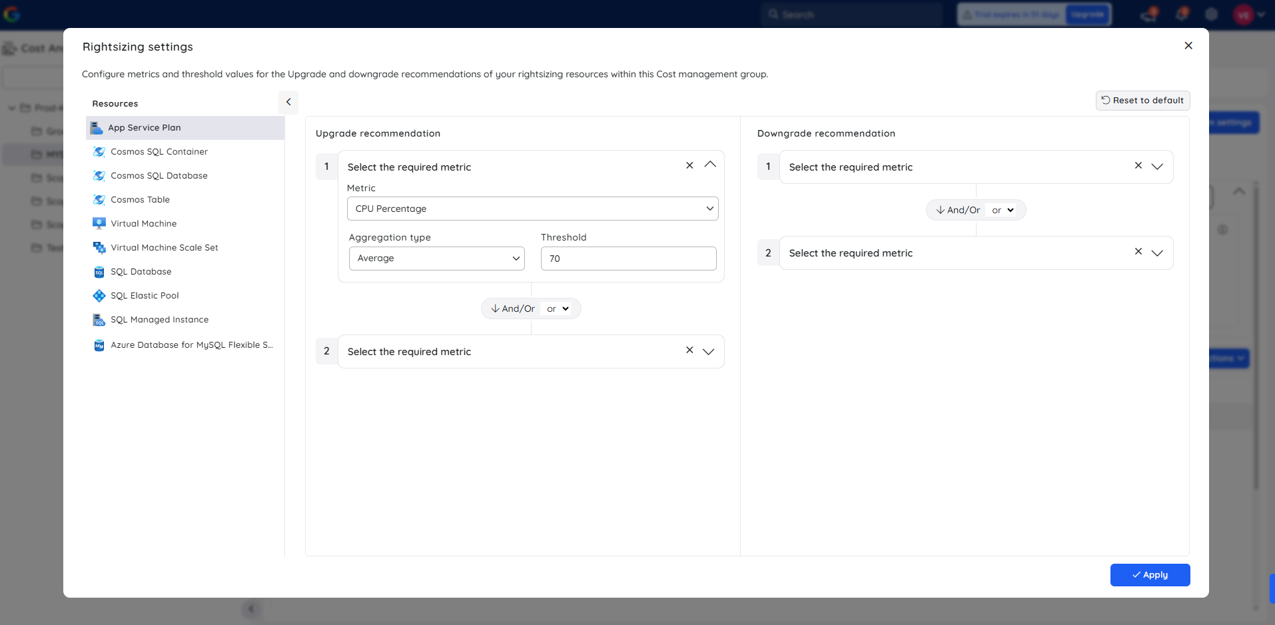
Task: Select the App Service Plan resource icon
Action: [97, 128]
